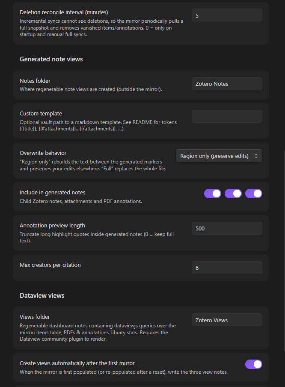Edit the Views folder field Zotero Views
This screenshot has height=387, width=285.
click(227, 320)
